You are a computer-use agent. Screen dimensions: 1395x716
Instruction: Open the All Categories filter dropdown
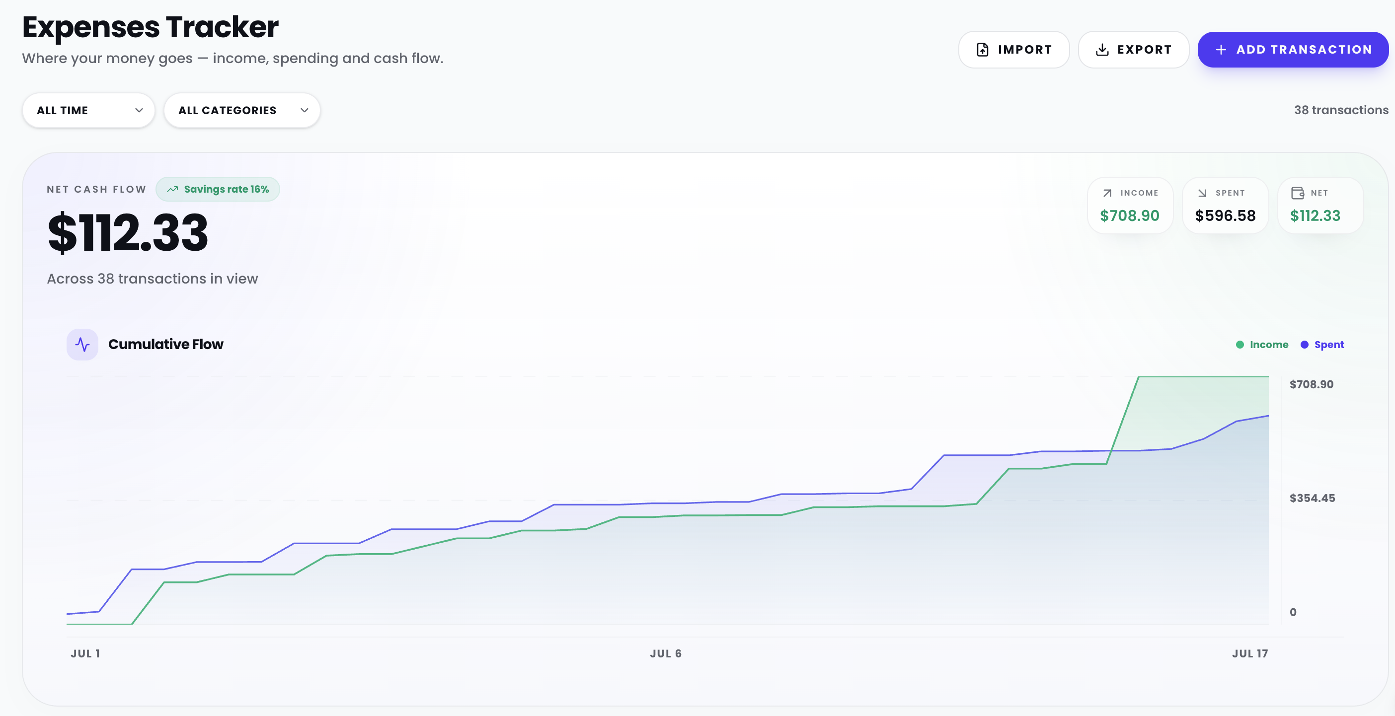[x=242, y=110]
